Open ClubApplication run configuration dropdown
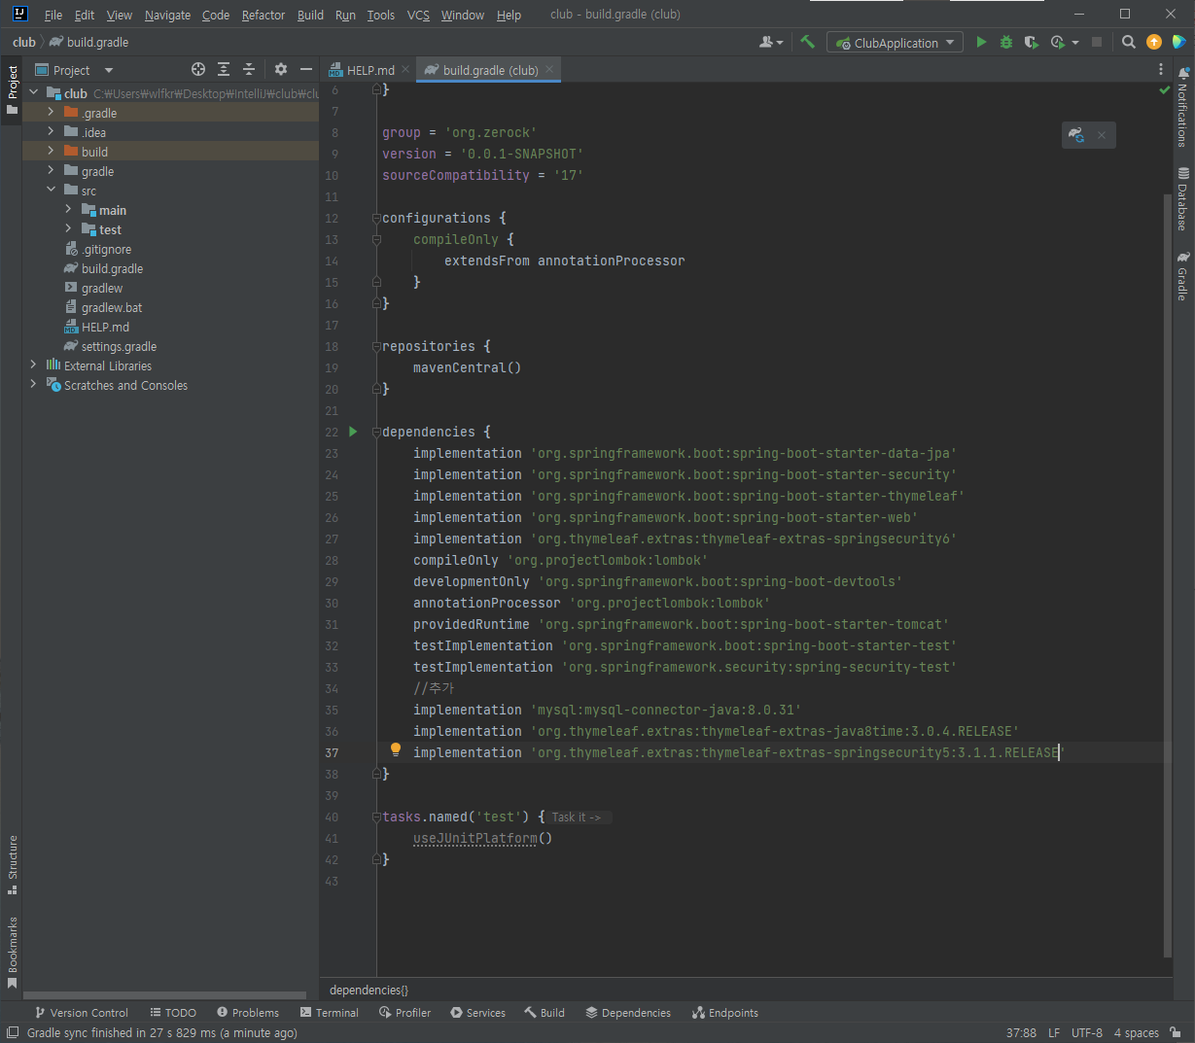 pyautogui.click(x=895, y=42)
